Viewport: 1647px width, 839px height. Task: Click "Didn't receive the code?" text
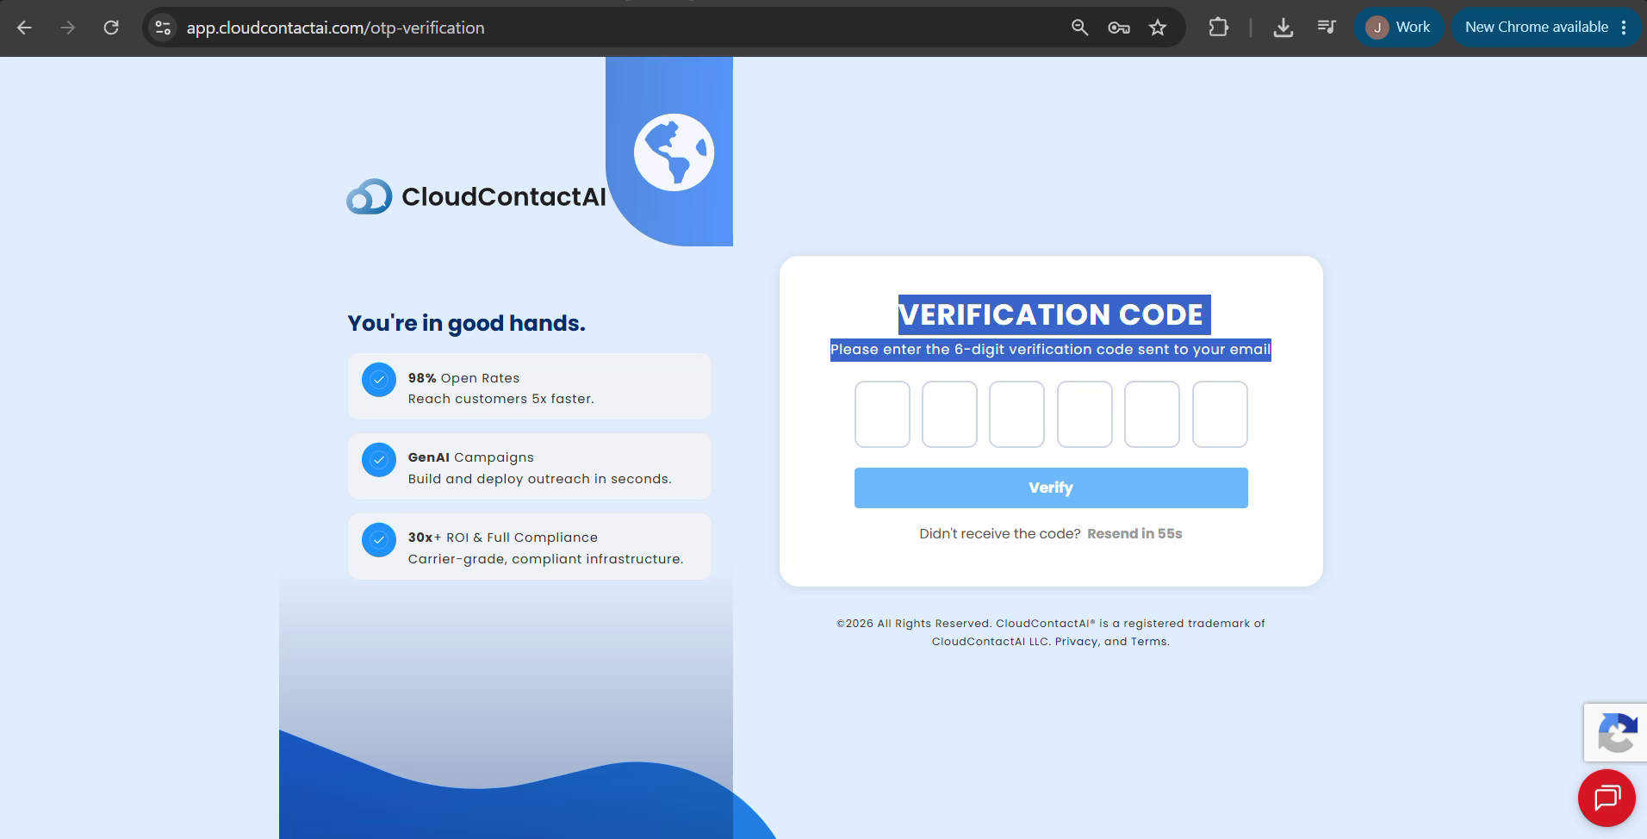[1000, 534]
